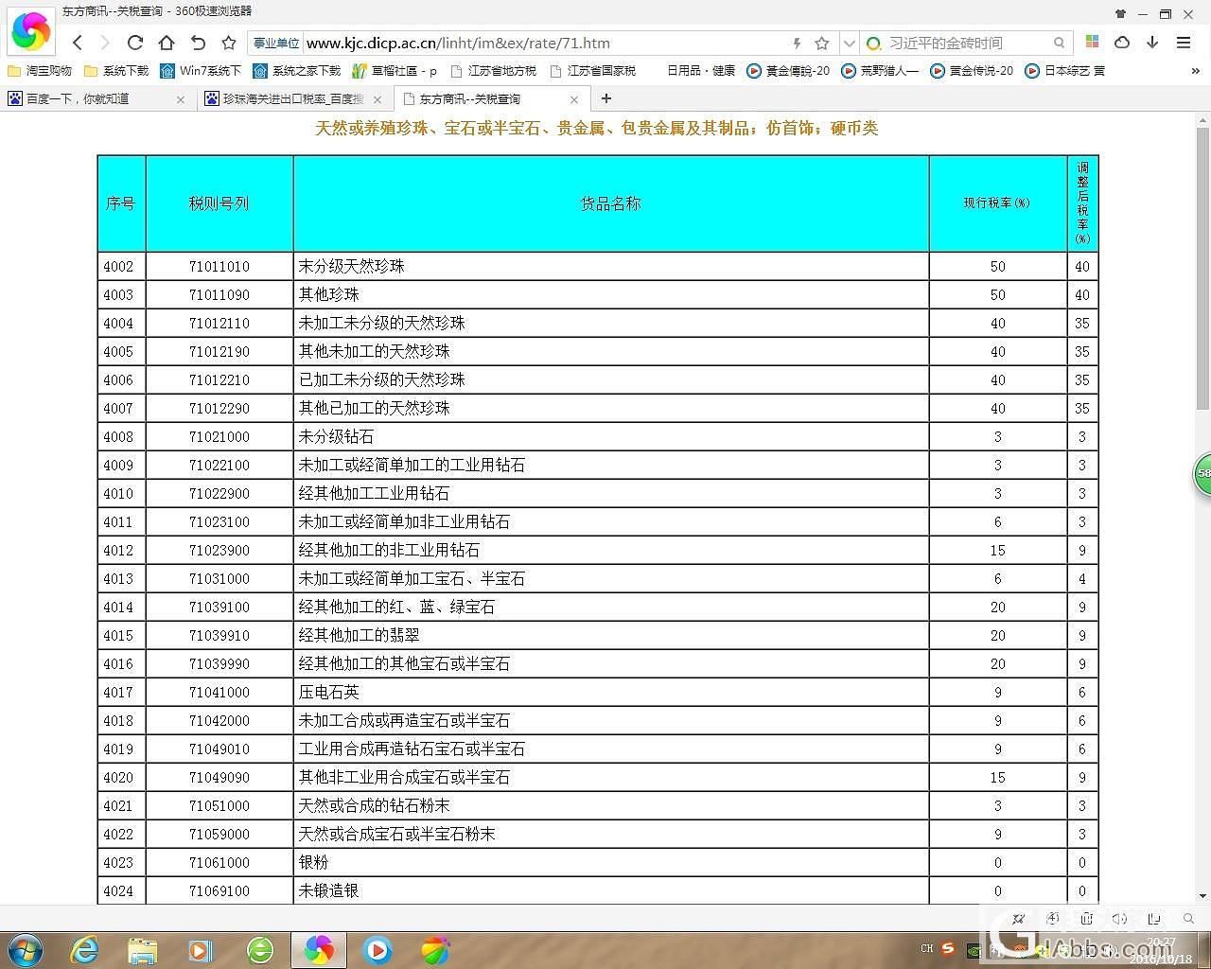Expand the address bar history dropdown
Image resolution: width=1211 pixels, height=969 pixels.
click(x=849, y=43)
